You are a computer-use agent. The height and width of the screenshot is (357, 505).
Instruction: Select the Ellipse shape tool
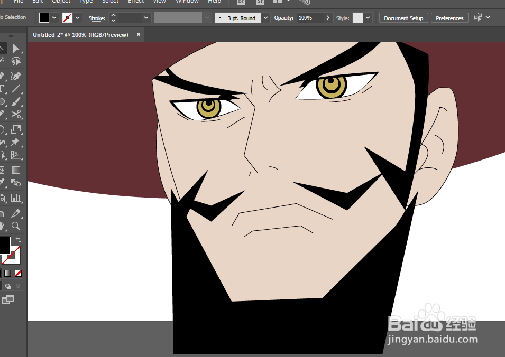tap(2, 101)
